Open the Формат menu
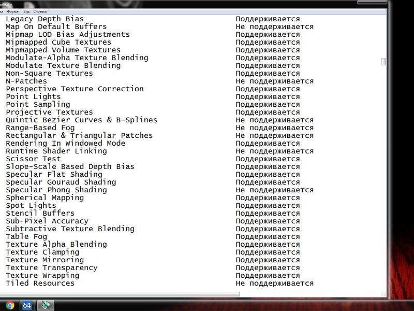414x311 pixels. [13, 11]
